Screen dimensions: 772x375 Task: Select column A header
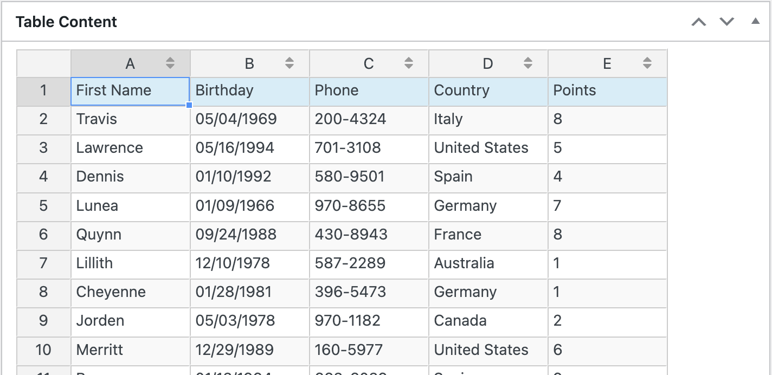130,63
